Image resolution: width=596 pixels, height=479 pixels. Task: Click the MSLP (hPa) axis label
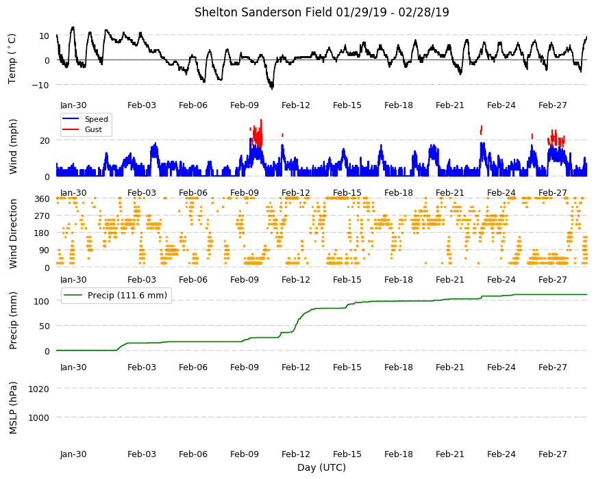(13, 407)
